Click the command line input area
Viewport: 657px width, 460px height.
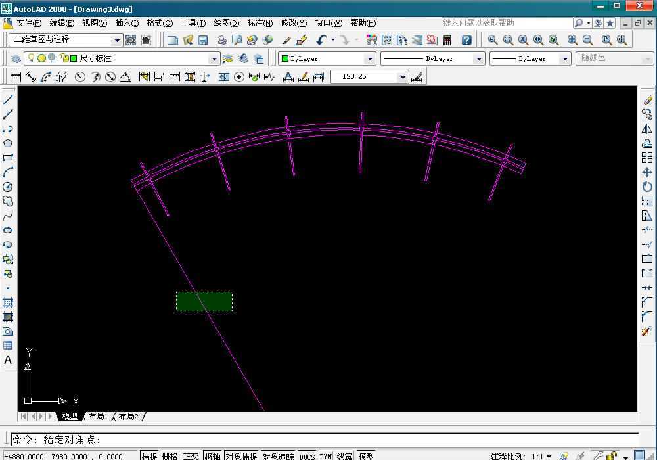pyautogui.click(x=325, y=440)
